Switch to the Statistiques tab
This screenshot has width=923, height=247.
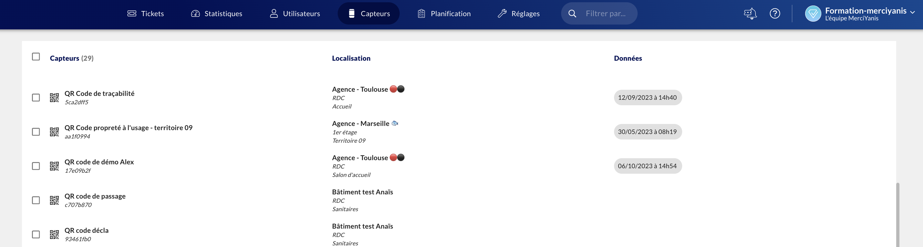pyautogui.click(x=216, y=14)
